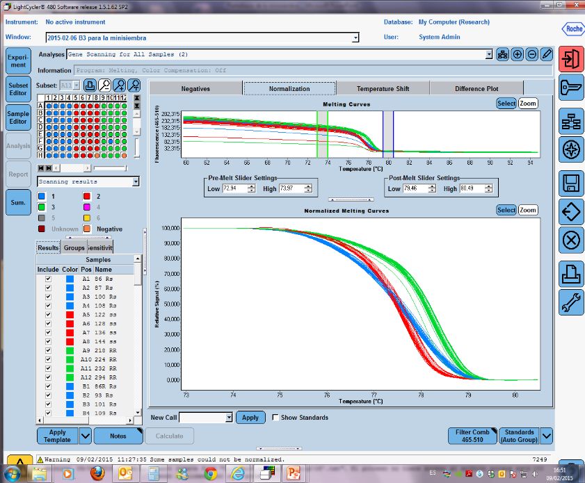Viewport: 585px width, 483px height.
Task: Expand the Analyses dropdown list
Action: click(x=489, y=54)
